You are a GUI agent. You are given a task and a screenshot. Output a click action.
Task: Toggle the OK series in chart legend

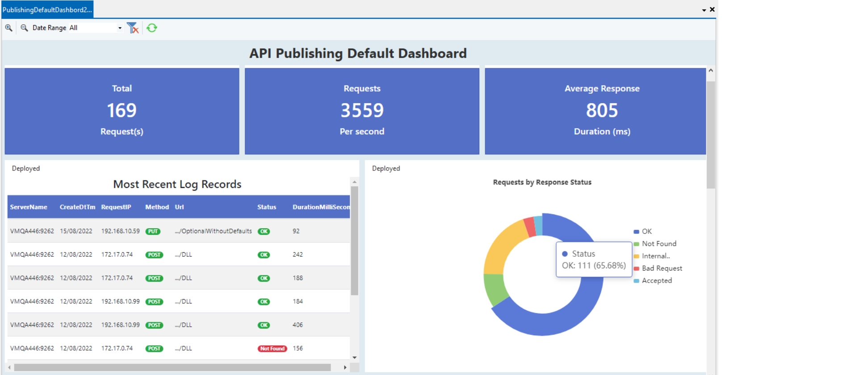[x=646, y=231]
